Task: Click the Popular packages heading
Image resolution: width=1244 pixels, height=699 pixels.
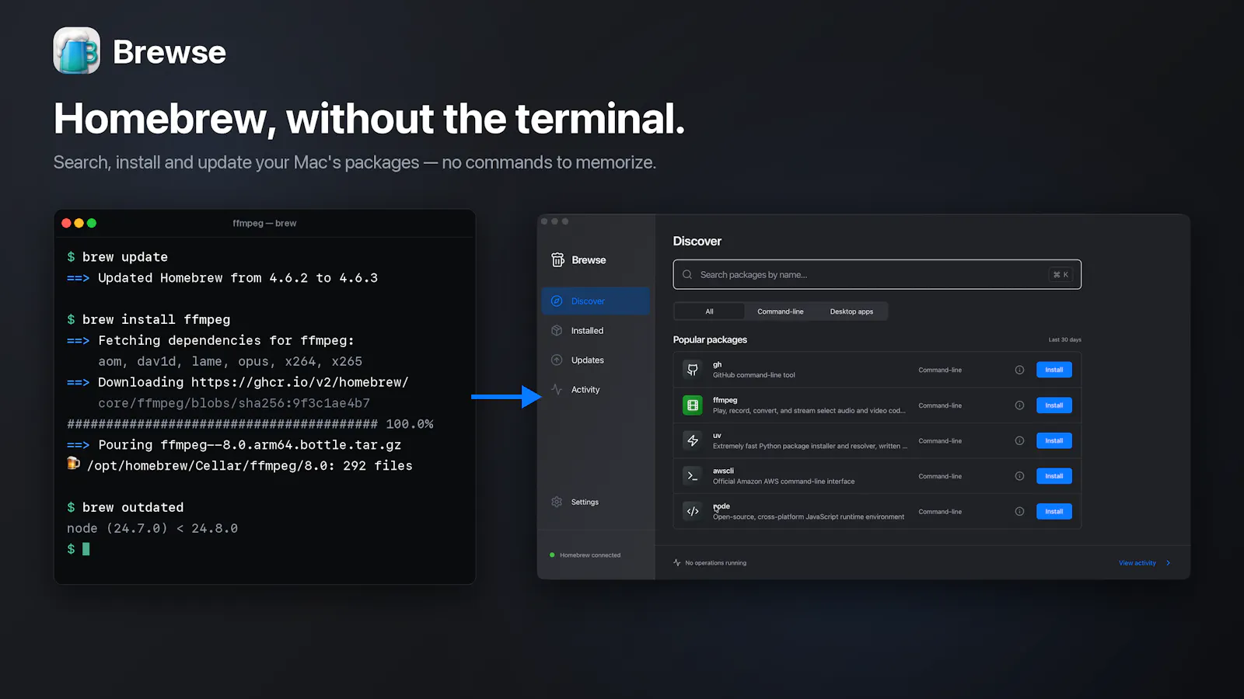Action: coord(710,339)
